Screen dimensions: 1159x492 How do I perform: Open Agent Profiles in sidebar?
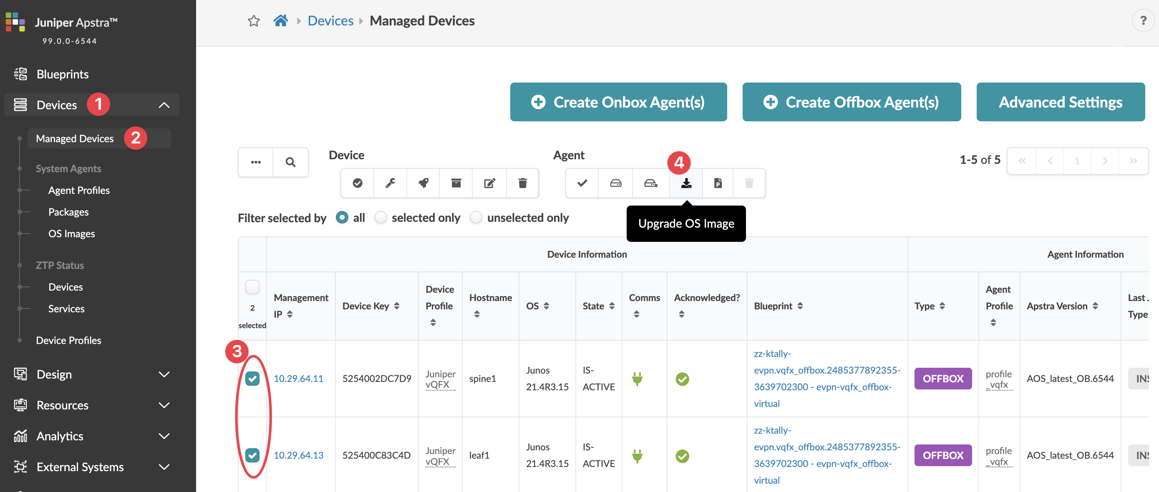pos(79,190)
